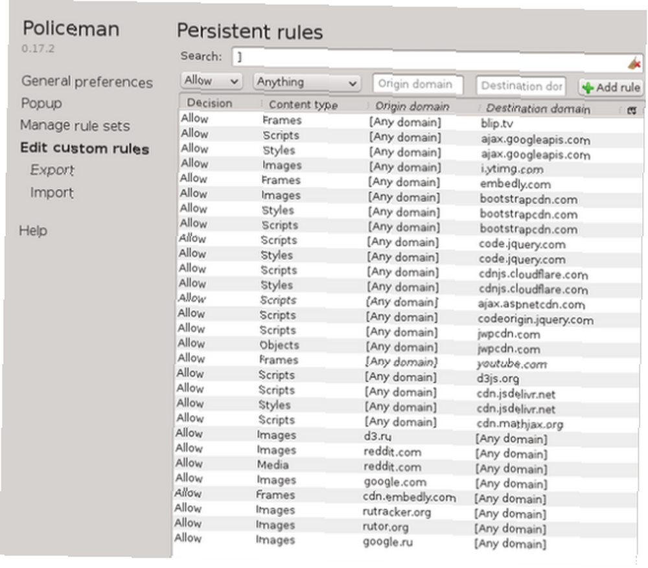Click the Import link
The height and width of the screenshot is (568, 648).
click(52, 192)
